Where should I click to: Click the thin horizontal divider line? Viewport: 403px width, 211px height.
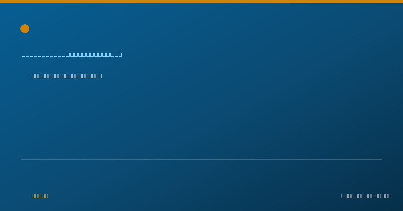(x=201, y=159)
